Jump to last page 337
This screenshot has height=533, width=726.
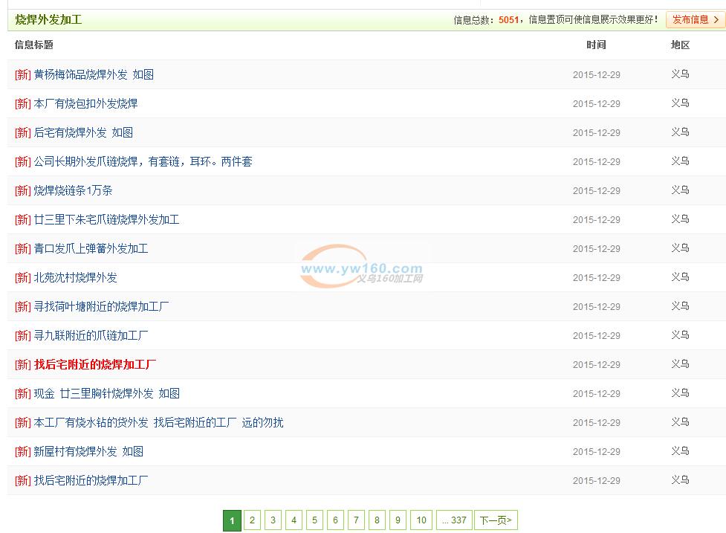pos(454,520)
